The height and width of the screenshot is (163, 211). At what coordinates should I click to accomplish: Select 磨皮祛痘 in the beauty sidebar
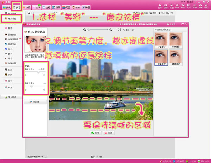(11, 19)
